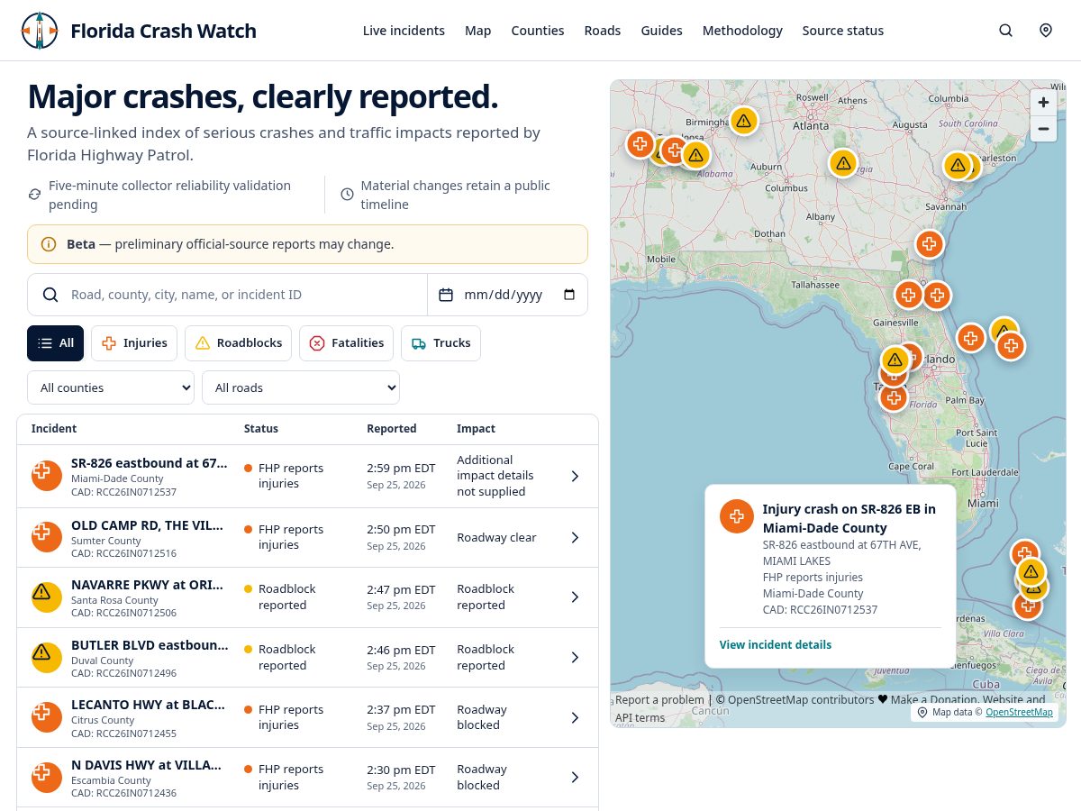Click the injury icon for the OLD CAMP RD row

tap(47, 537)
